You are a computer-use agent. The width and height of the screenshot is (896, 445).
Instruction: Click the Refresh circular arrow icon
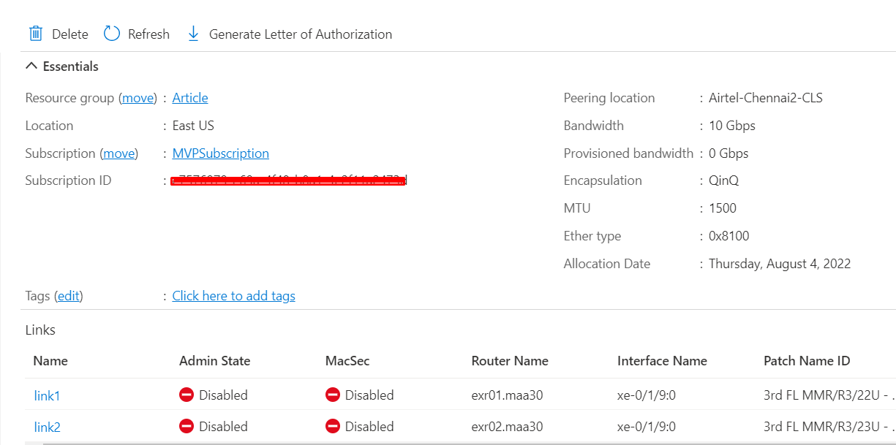coord(111,34)
